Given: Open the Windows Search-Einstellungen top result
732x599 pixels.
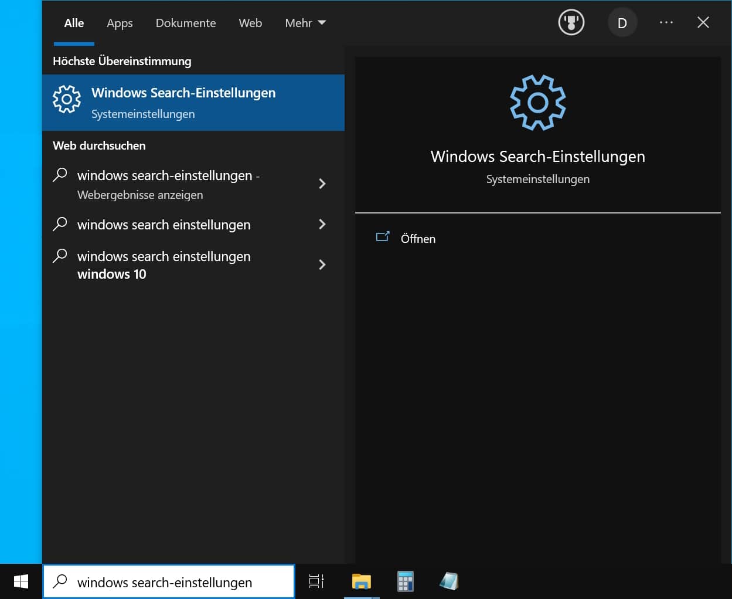Looking at the screenshot, I should pos(193,103).
